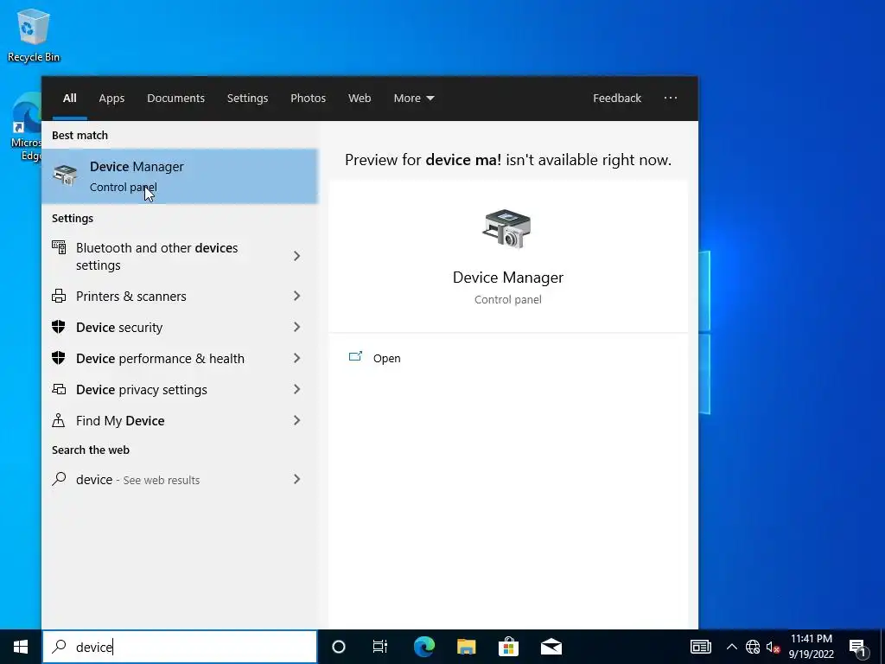
Task: Select the Microsoft Edge desktop shortcut
Action: coord(26,128)
